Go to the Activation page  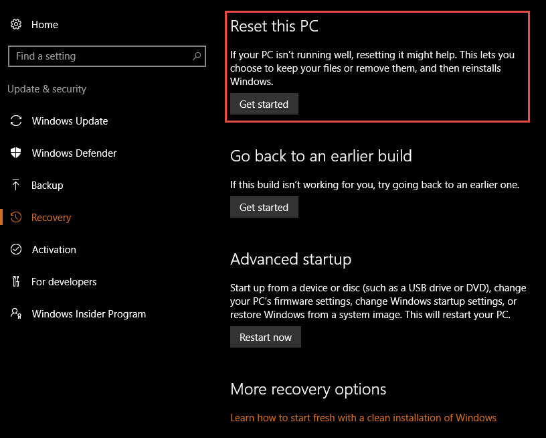point(54,250)
